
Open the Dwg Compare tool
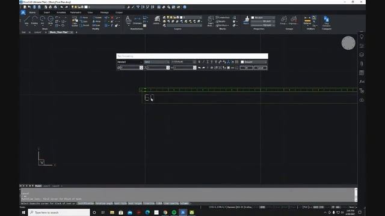[326, 22]
